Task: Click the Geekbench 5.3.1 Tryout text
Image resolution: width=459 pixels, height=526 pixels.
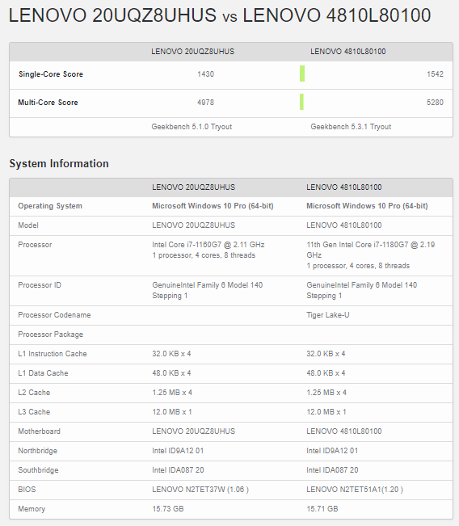Action: (351, 127)
